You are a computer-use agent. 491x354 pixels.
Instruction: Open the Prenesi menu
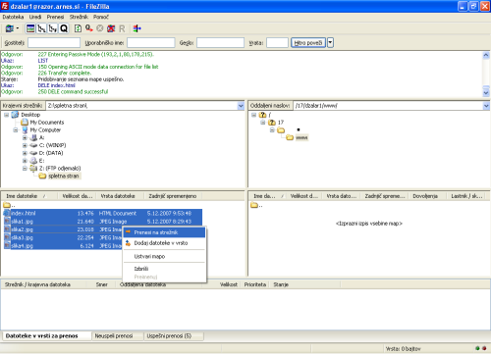pyautogui.click(x=55, y=17)
